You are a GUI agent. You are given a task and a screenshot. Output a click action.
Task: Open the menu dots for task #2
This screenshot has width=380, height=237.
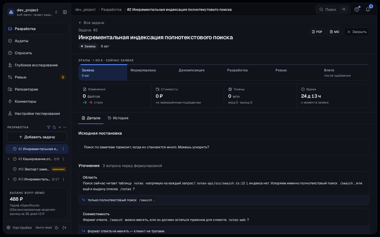[63, 149]
